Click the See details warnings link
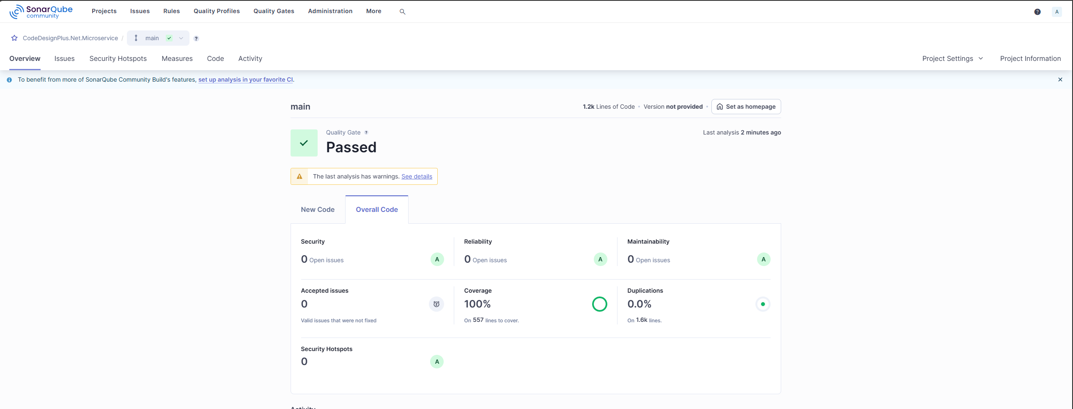The image size is (1073, 409). click(417, 176)
